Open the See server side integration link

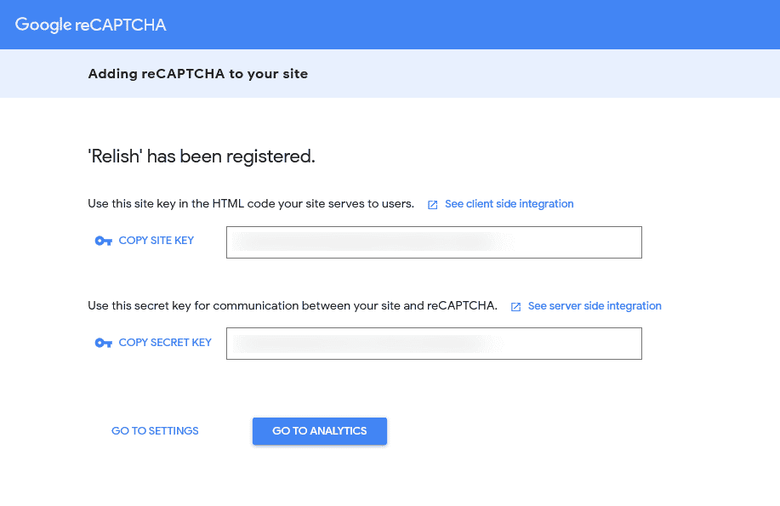(595, 306)
